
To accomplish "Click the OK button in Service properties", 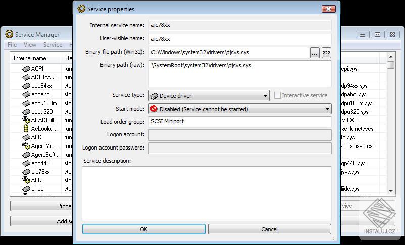I will [144, 229].
